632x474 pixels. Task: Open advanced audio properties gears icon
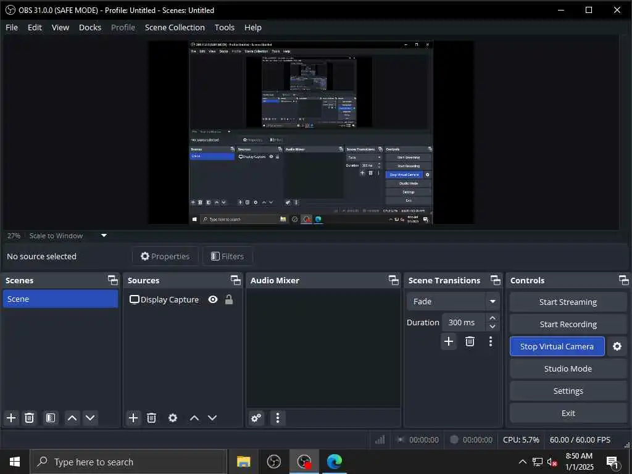click(x=256, y=418)
